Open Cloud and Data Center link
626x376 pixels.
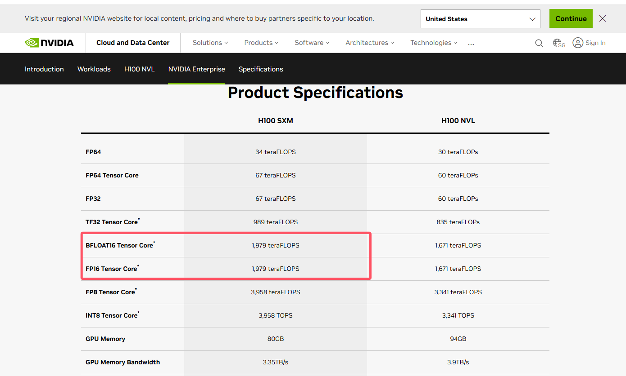[x=133, y=43]
